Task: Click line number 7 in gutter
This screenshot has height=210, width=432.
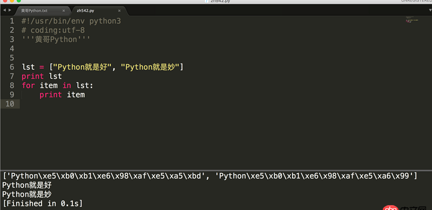Action: click(11, 76)
